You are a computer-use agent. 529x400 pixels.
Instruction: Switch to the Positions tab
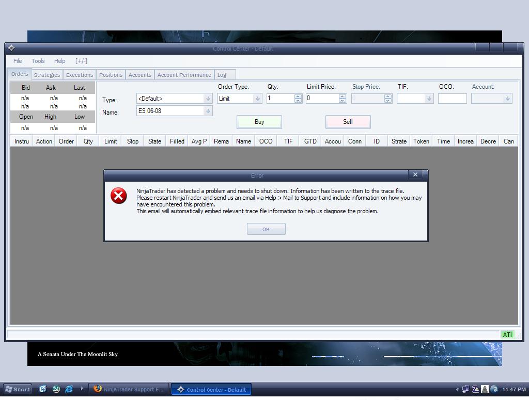click(x=111, y=75)
